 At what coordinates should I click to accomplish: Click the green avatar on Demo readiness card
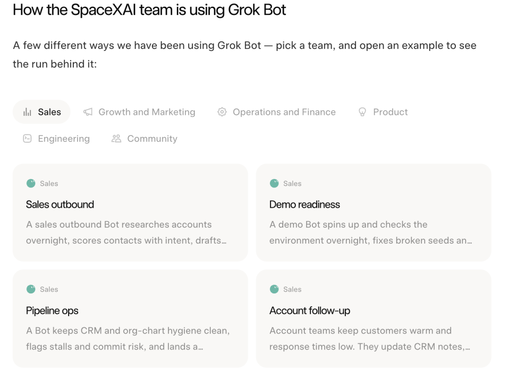pos(274,183)
